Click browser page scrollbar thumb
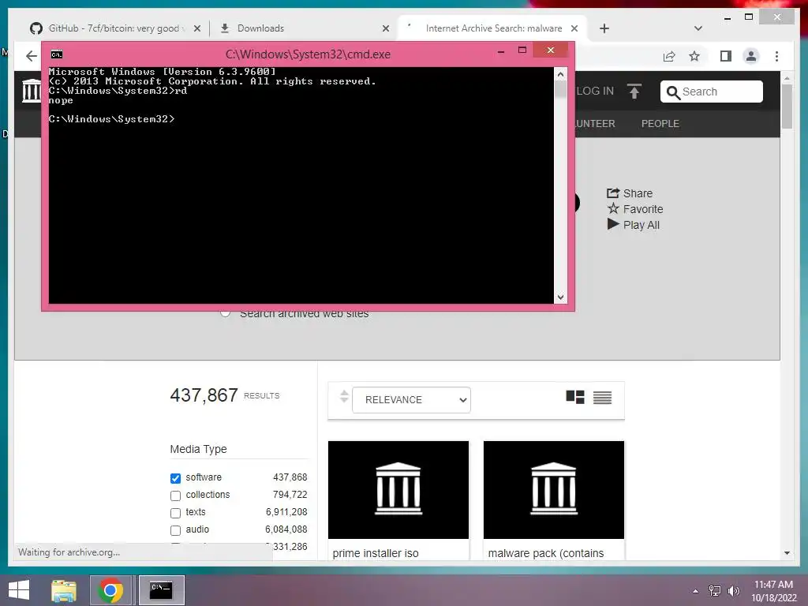 (787, 107)
